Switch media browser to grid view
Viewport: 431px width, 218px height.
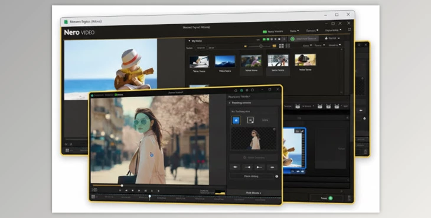coord(282,46)
